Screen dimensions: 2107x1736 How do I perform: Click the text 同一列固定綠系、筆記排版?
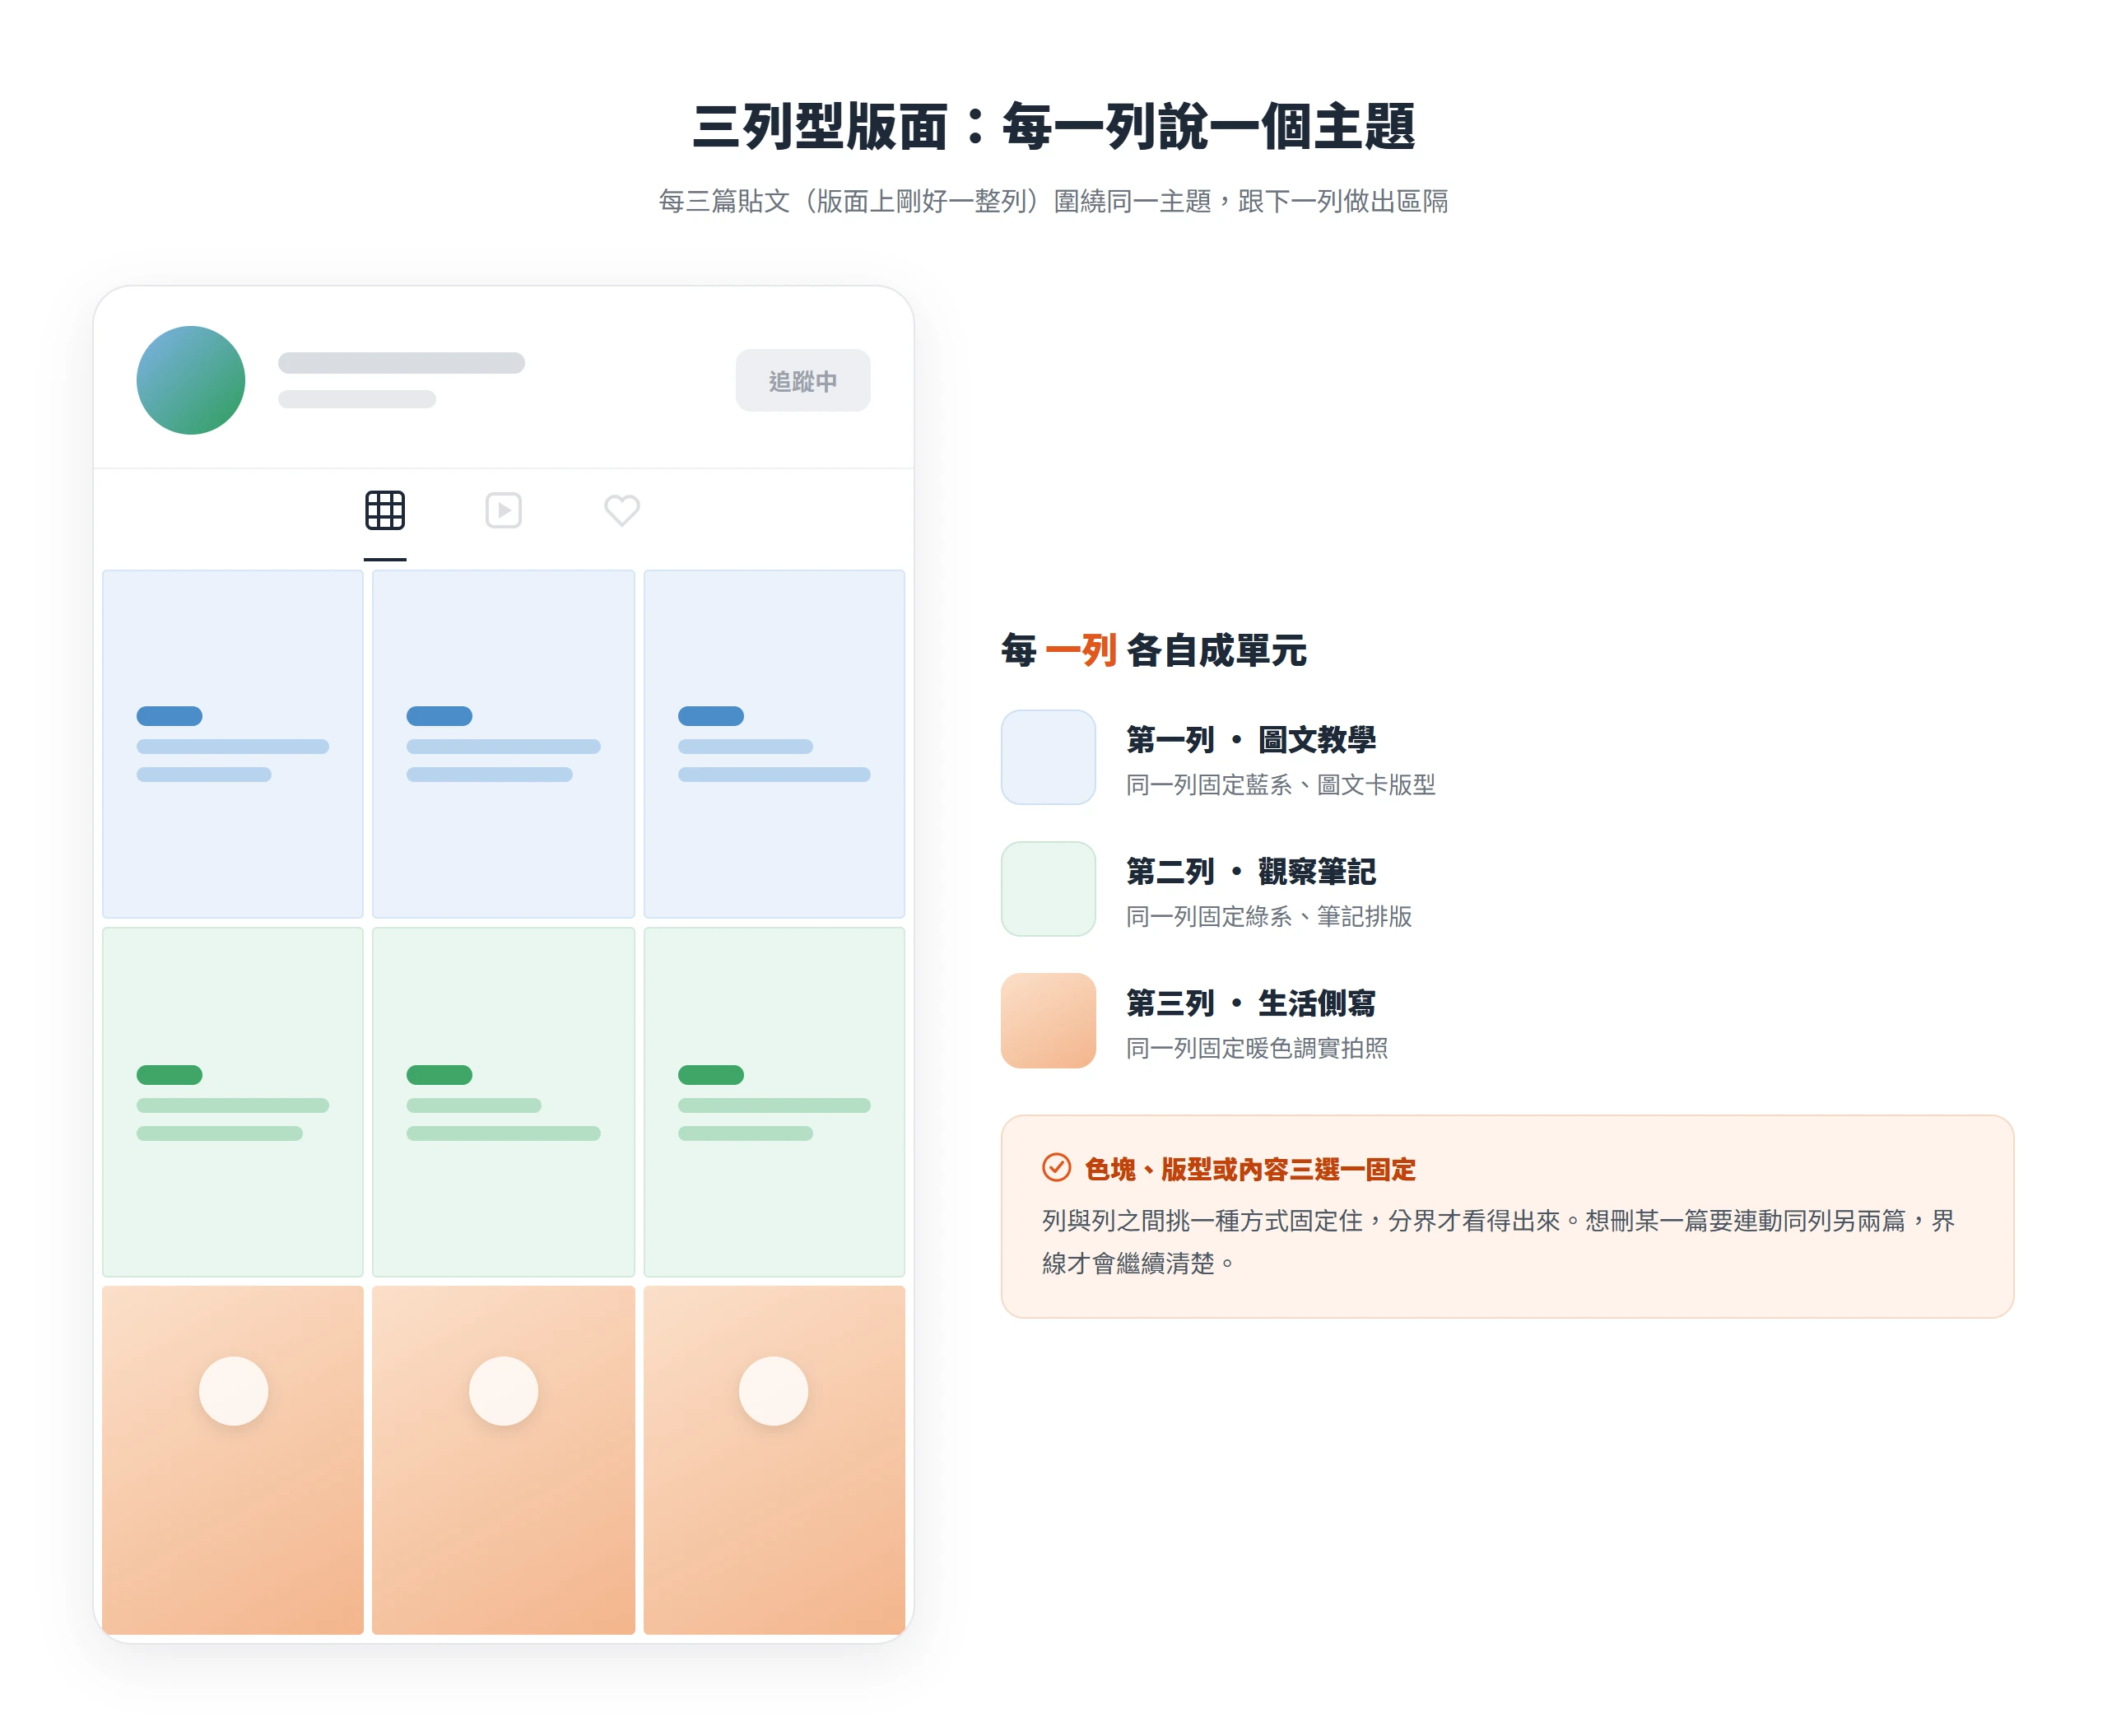coord(1269,916)
